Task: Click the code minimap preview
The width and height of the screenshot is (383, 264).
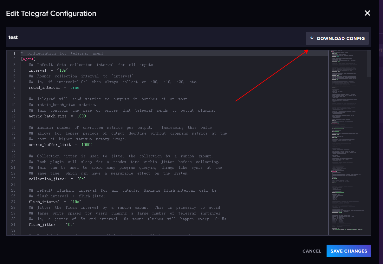Action: point(347,143)
